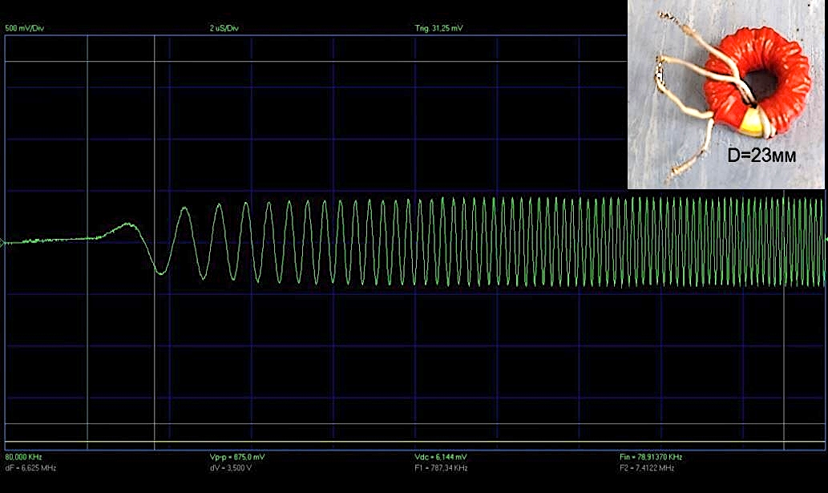Viewport: 828px width, 493px height.
Task: Click the trigger level marker on left edge
Action: click(x=2, y=241)
